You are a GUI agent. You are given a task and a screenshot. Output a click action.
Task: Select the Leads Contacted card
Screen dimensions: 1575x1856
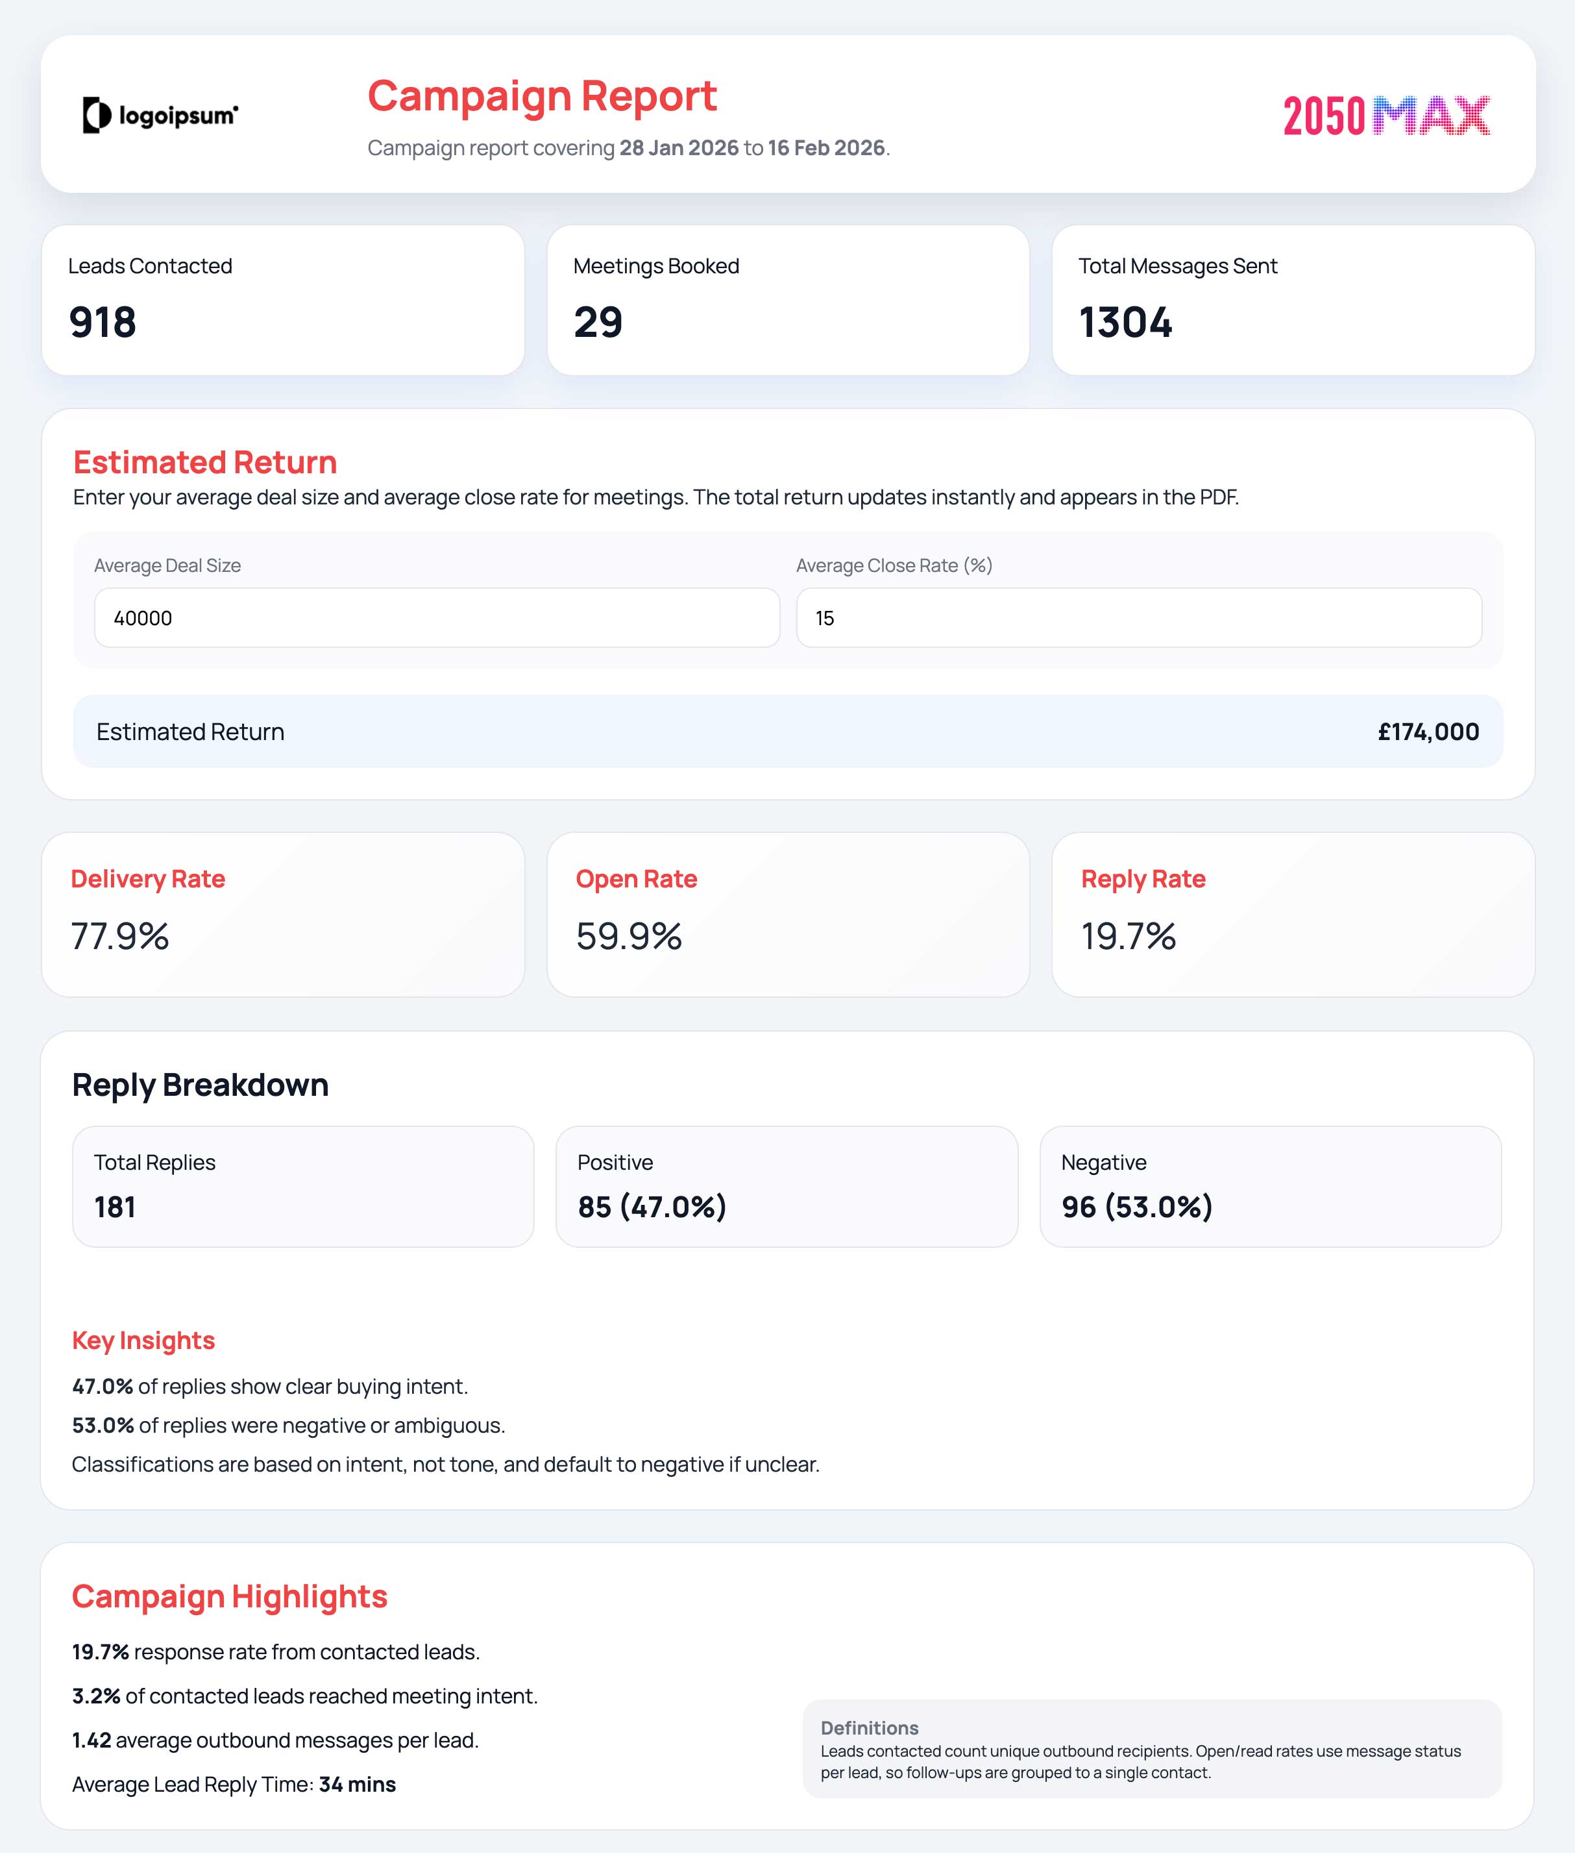pos(282,300)
